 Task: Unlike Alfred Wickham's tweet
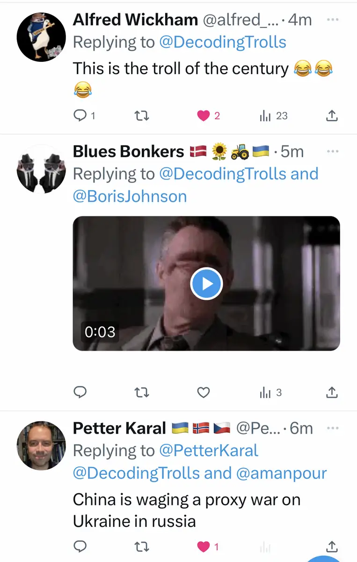click(x=203, y=115)
